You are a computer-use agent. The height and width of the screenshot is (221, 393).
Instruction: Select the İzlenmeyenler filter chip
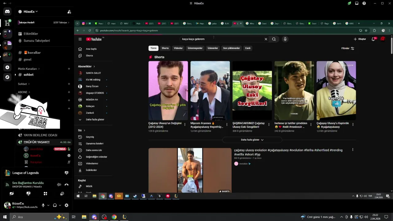tap(195, 48)
